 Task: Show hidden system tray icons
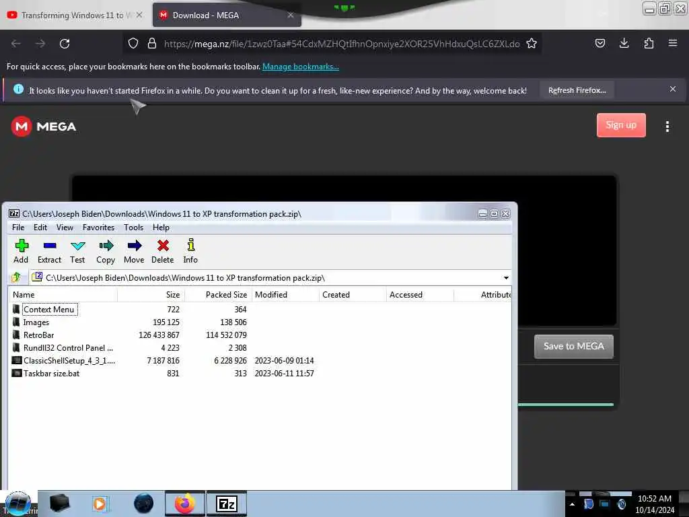click(x=572, y=504)
